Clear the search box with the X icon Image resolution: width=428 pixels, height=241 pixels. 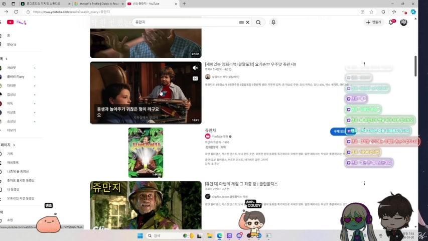pyautogui.click(x=247, y=23)
